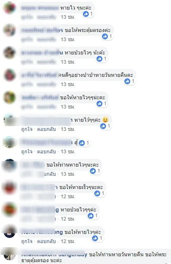This screenshot has height=264, width=171.
Task: Open profile picture of first commenter
Action: click(10, 8)
